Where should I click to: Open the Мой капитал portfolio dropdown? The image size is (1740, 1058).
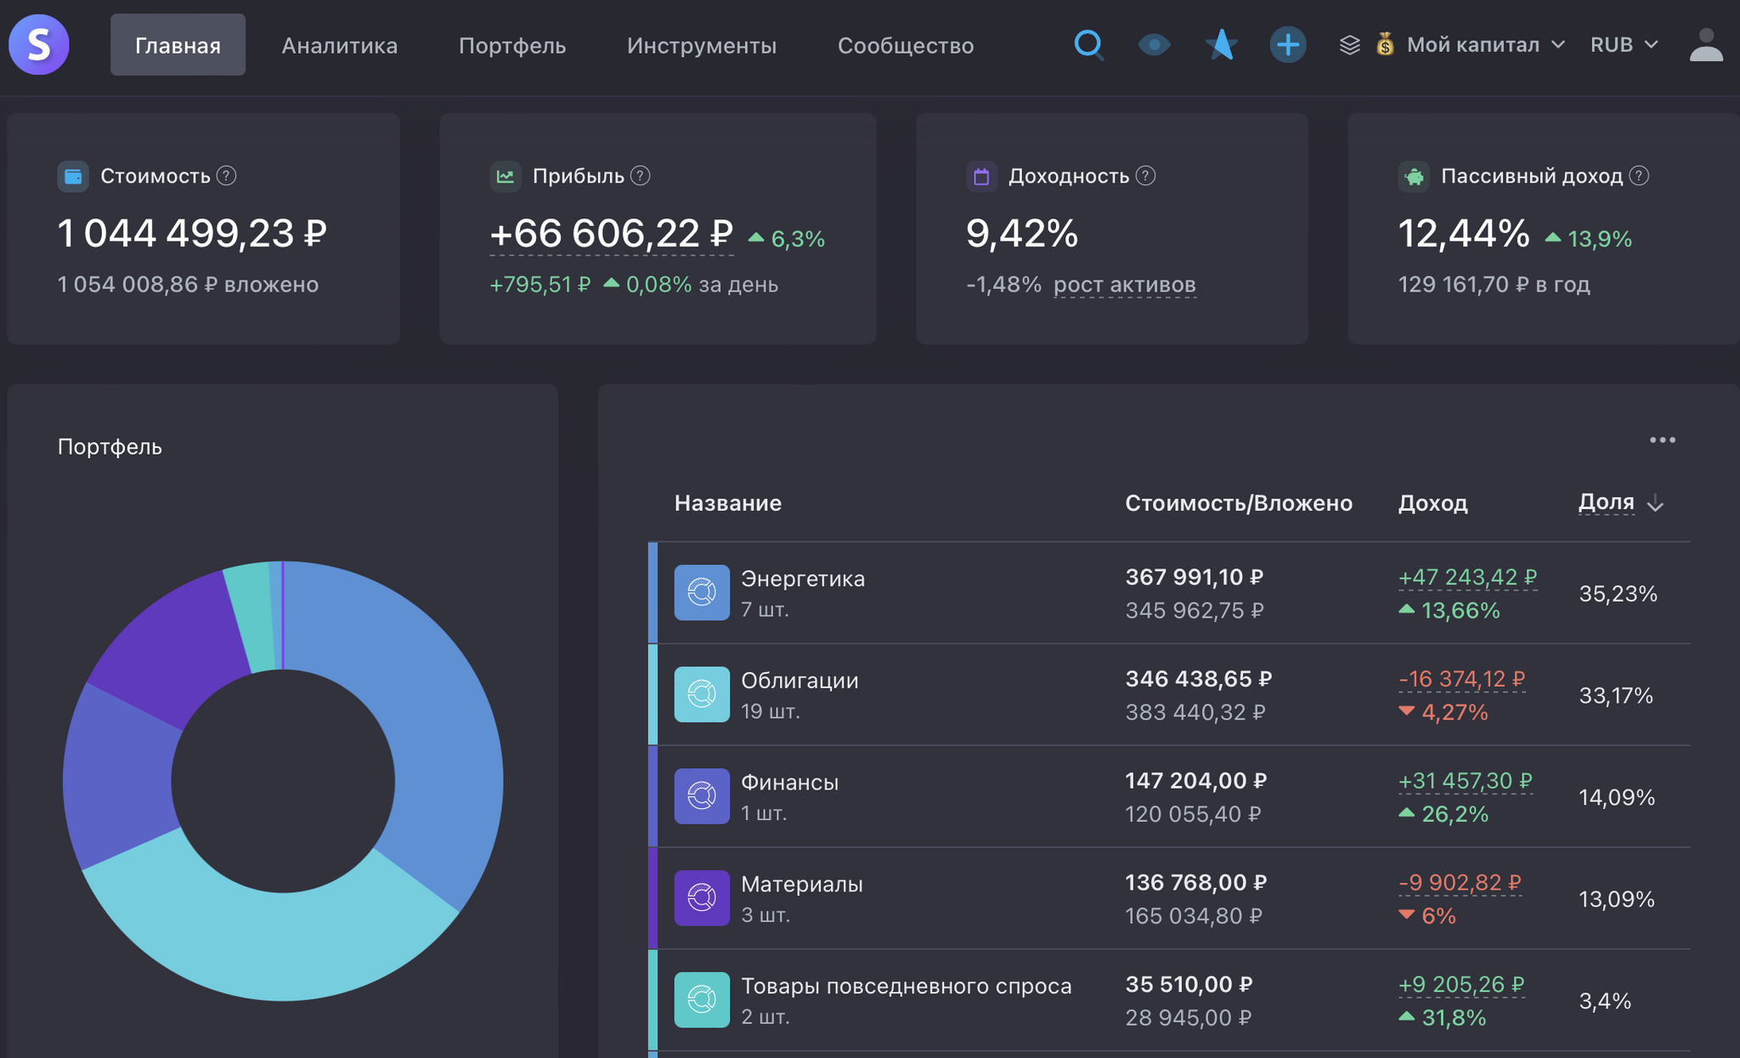click(1471, 44)
